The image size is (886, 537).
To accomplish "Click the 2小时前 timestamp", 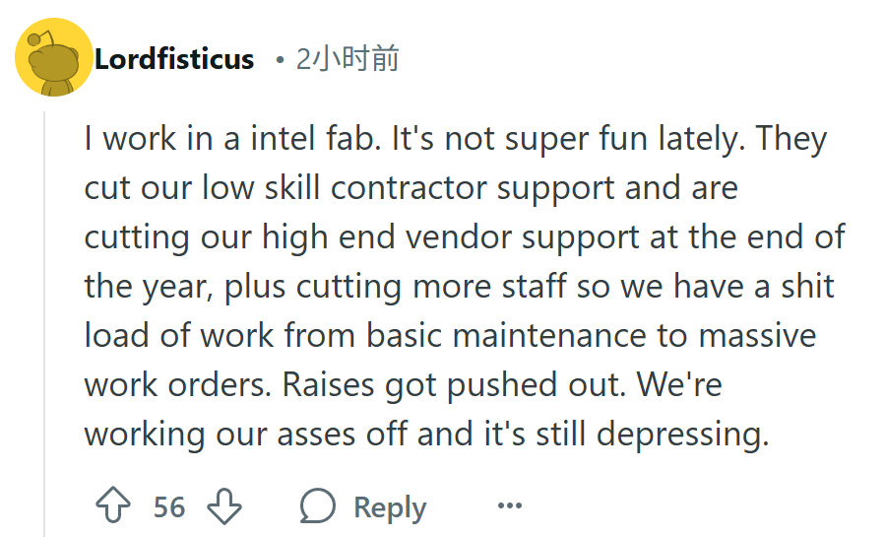I will [348, 59].
